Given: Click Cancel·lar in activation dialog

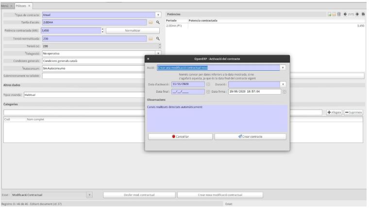Looking at the screenshot, I should pyautogui.click(x=180, y=137).
